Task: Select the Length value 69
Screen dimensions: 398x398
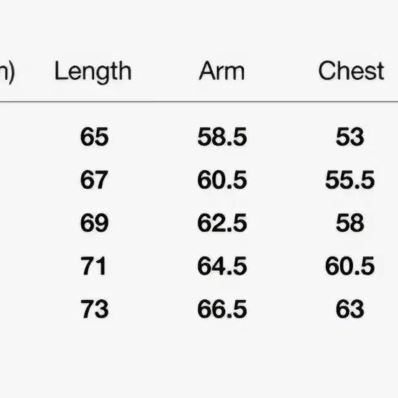Action: click(94, 223)
